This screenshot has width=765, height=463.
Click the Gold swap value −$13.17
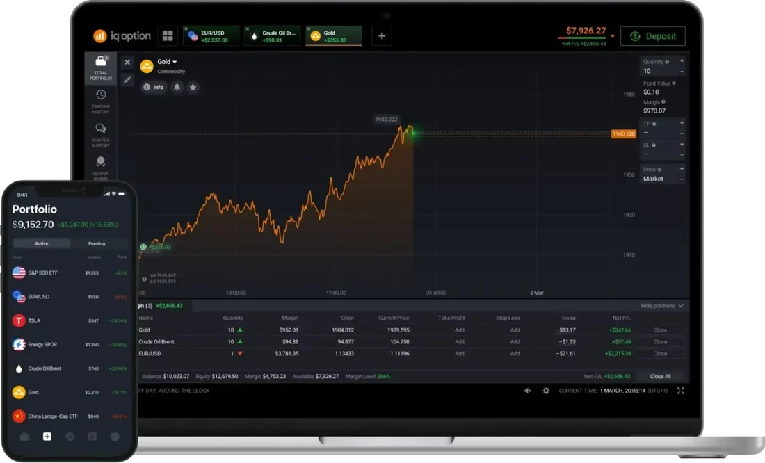565,330
